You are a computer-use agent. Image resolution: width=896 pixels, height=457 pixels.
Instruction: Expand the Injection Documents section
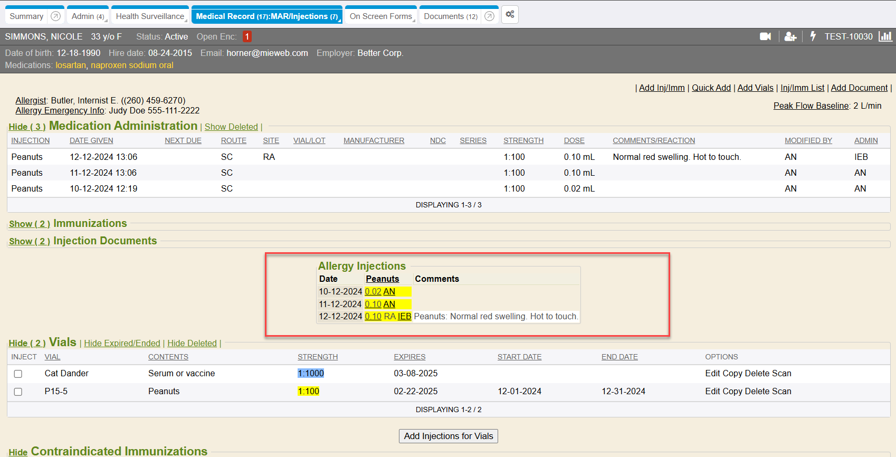(x=29, y=242)
